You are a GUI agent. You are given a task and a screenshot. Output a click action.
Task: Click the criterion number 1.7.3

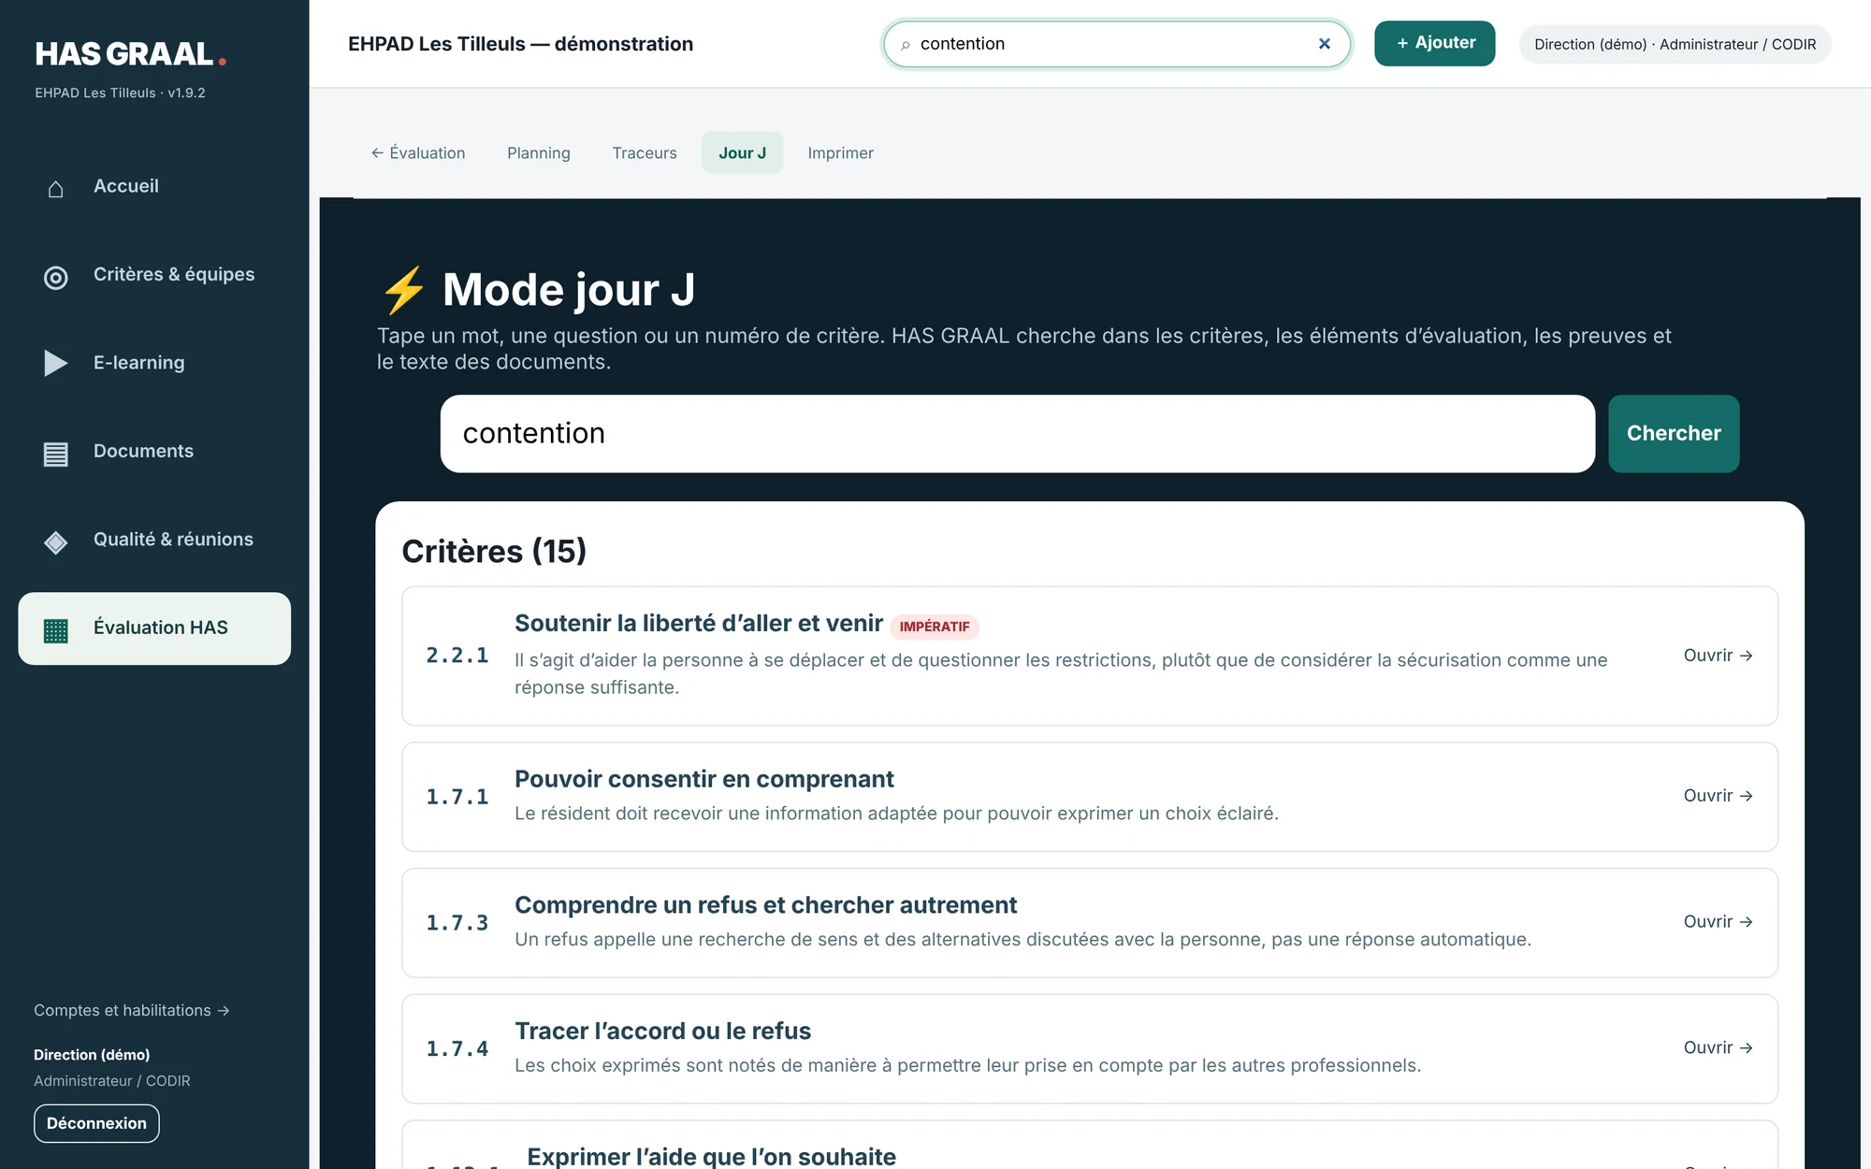tap(457, 923)
